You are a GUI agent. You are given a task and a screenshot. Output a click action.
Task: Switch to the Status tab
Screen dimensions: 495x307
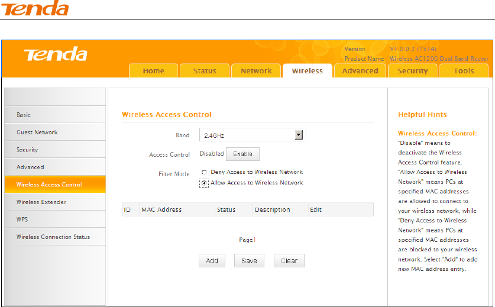click(205, 71)
